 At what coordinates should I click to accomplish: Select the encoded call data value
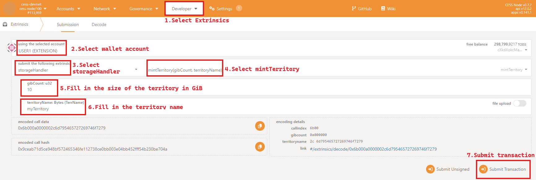[62, 128]
